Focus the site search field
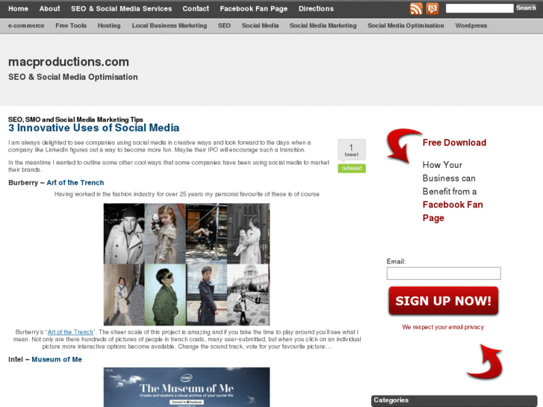Image resolution: width=543 pixels, height=407 pixels. (480, 8)
